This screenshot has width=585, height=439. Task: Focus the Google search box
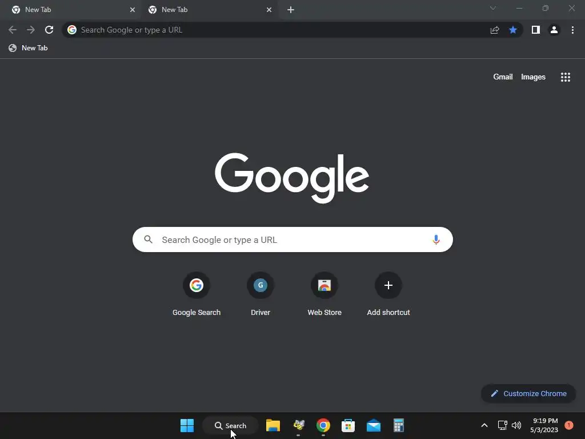[292, 240]
